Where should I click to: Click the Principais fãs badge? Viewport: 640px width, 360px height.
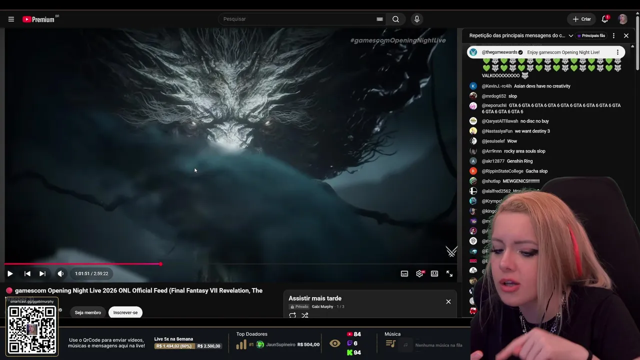pyautogui.click(x=591, y=36)
